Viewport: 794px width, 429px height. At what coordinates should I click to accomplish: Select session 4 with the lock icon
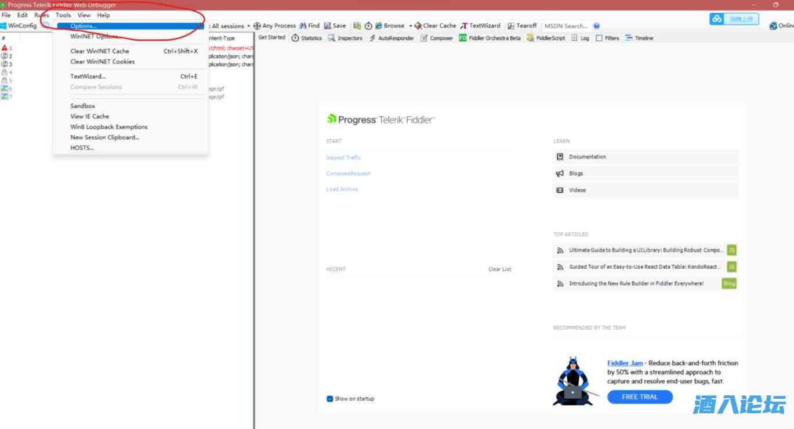tap(7, 73)
